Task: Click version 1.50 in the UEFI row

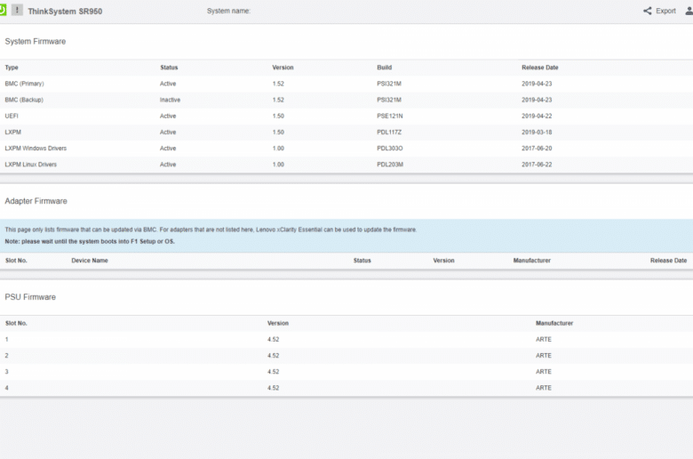Action: 278,116
